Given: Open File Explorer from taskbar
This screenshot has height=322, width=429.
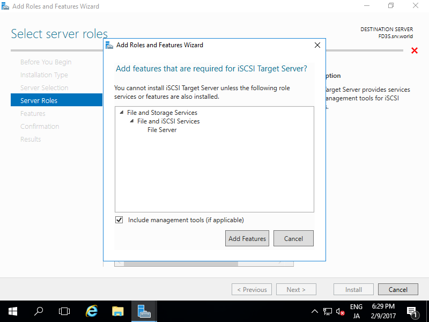Looking at the screenshot, I should (x=118, y=311).
